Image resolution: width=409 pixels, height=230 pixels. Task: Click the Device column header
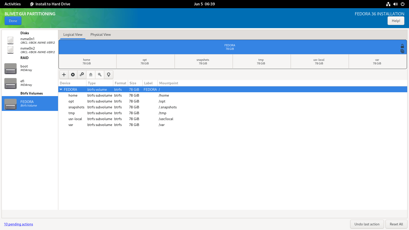(72, 83)
